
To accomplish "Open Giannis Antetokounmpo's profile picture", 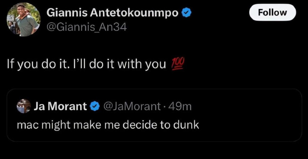I will pyautogui.click(x=24, y=20).
